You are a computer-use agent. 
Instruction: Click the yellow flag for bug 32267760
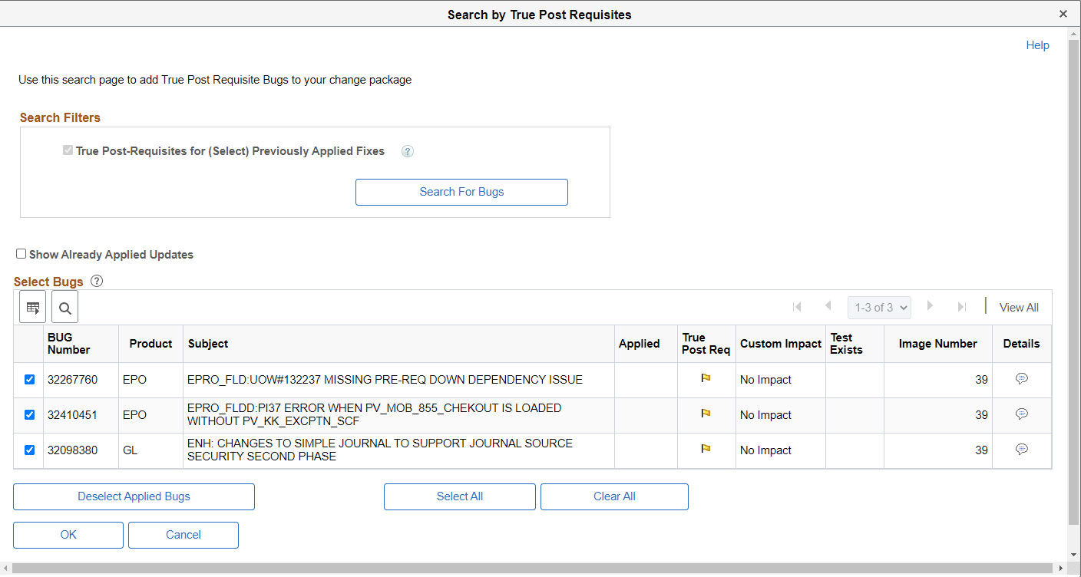click(x=706, y=379)
